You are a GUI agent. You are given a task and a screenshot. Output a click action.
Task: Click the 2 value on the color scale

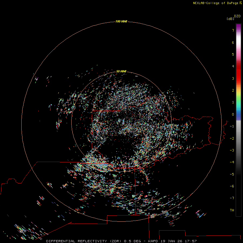233,90
